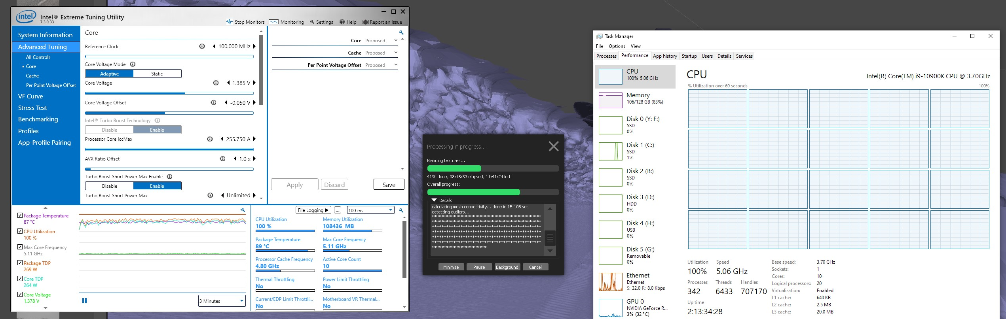Select Cache under Advanced Tuning
This screenshot has width=1006, height=319.
[32, 76]
